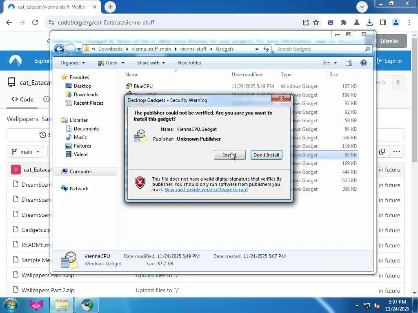Viewport: 418px width, 313px height.
Task: Expand the Open button dropdown arrow
Action: (123, 63)
